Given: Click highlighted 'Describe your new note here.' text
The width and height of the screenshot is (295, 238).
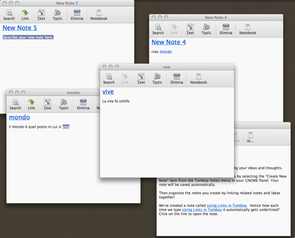Looking at the screenshot, I should pos(28,37).
